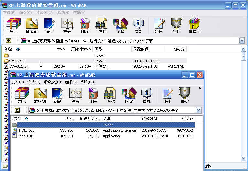Click SMSS.EXE CRC 8C51B1DC value
The width and height of the screenshot is (248, 171).
(185, 136)
